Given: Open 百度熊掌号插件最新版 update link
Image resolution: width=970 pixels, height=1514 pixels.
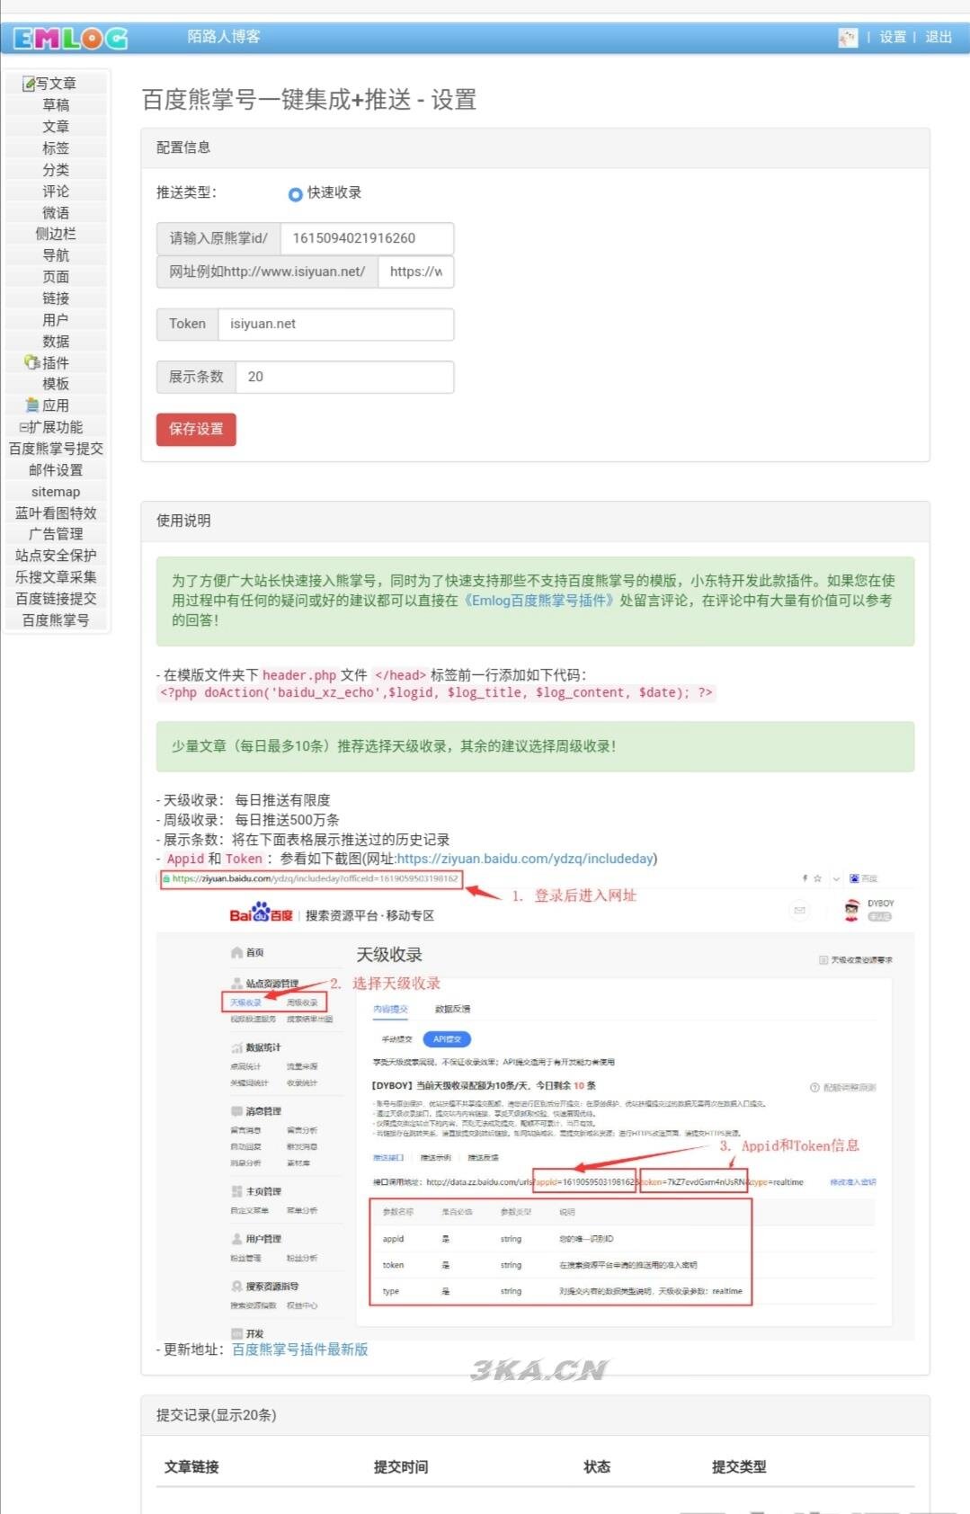Looking at the screenshot, I should tap(299, 1349).
